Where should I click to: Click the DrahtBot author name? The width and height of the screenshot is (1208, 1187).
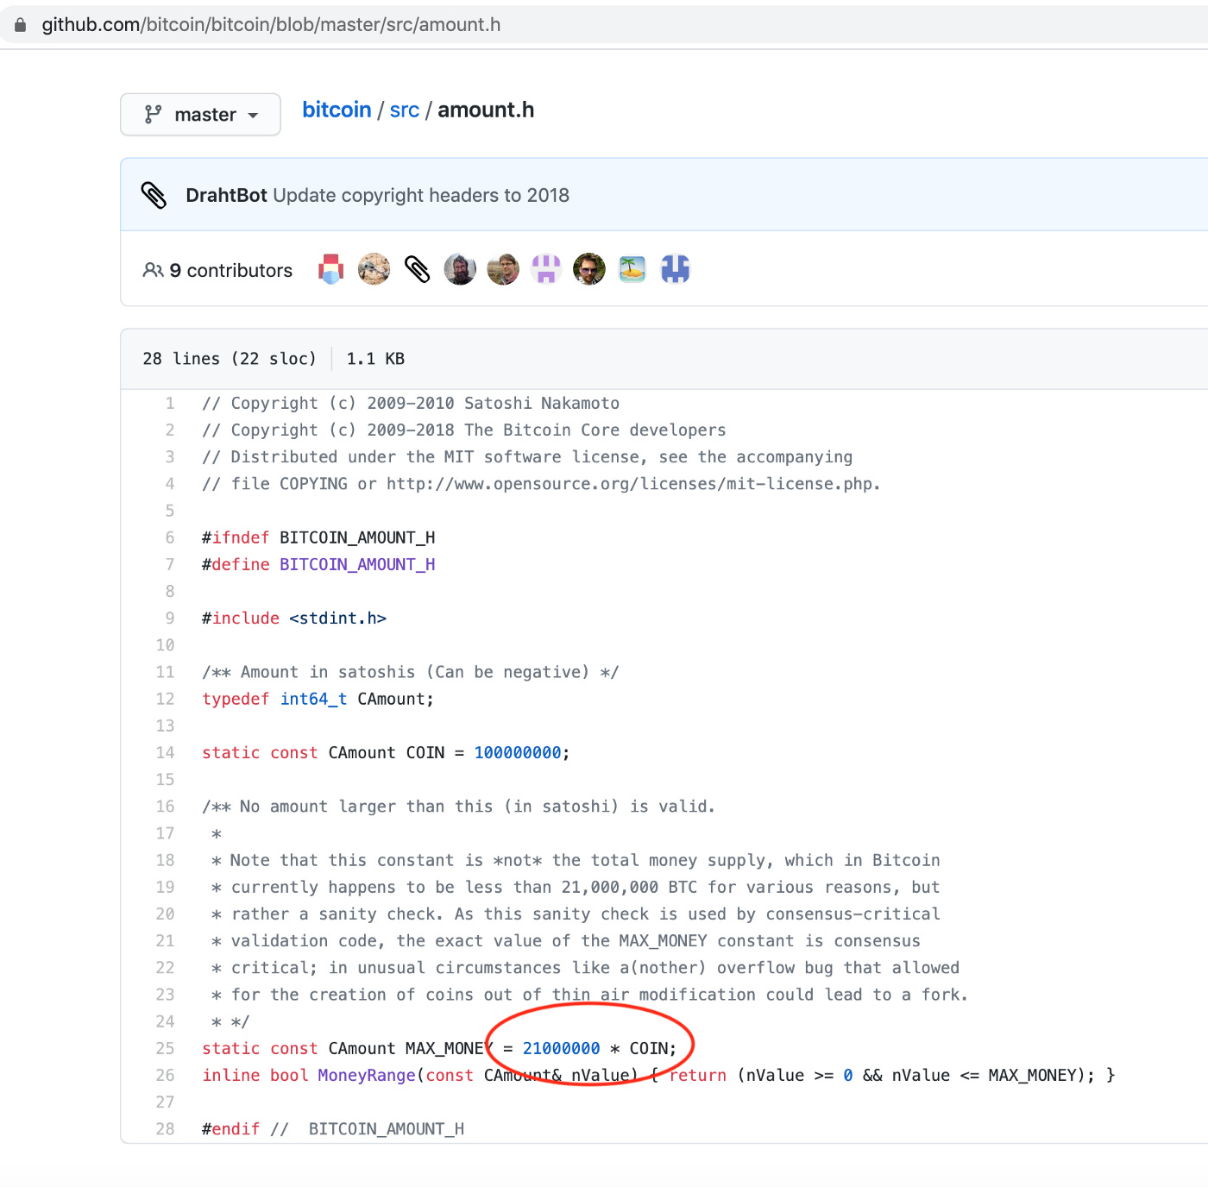click(x=226, y=195)
